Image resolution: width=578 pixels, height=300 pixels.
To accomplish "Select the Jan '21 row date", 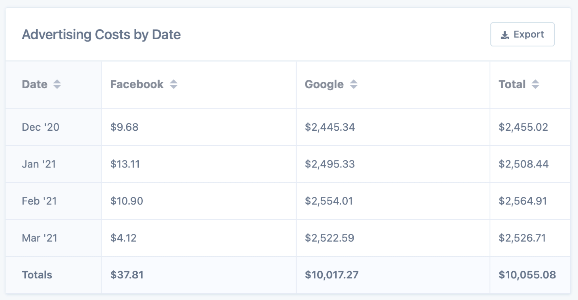I will tap(39, 164).
